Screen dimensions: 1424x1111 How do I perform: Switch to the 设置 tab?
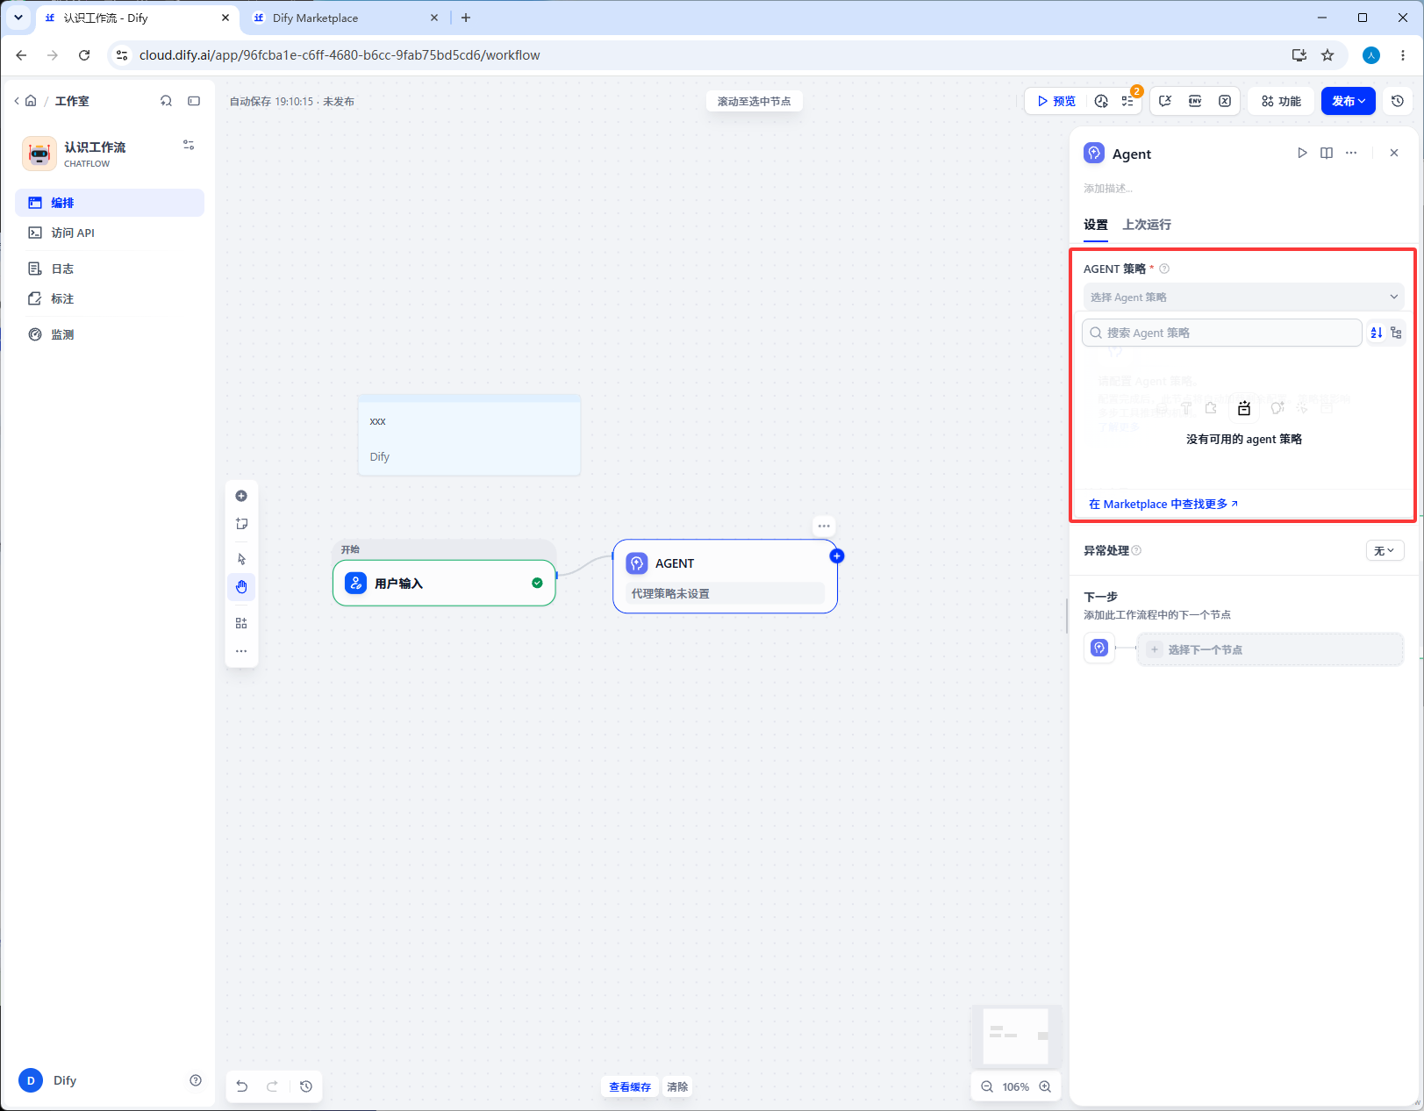coord(1096,225)
